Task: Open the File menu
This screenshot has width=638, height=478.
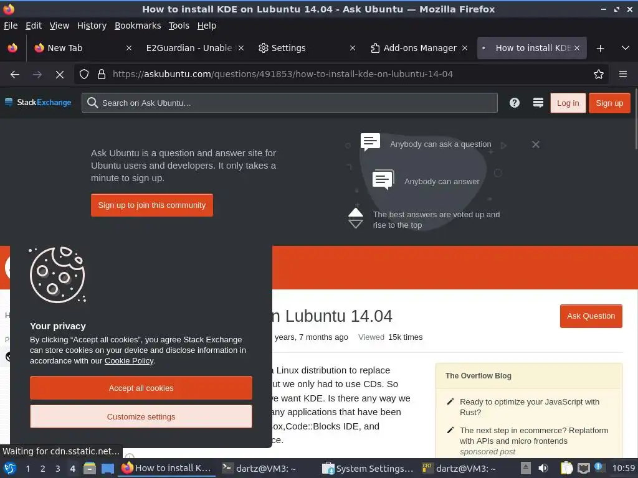Action: [x=11, y=26]
